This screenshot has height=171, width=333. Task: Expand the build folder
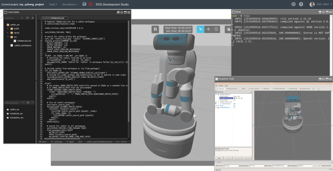[8, 29]
